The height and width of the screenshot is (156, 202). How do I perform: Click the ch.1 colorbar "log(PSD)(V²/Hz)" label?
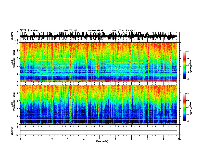[191, 66]
